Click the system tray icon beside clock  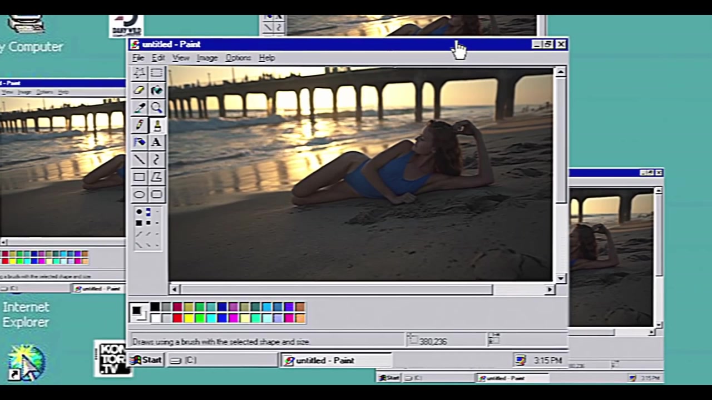(520, 361)
